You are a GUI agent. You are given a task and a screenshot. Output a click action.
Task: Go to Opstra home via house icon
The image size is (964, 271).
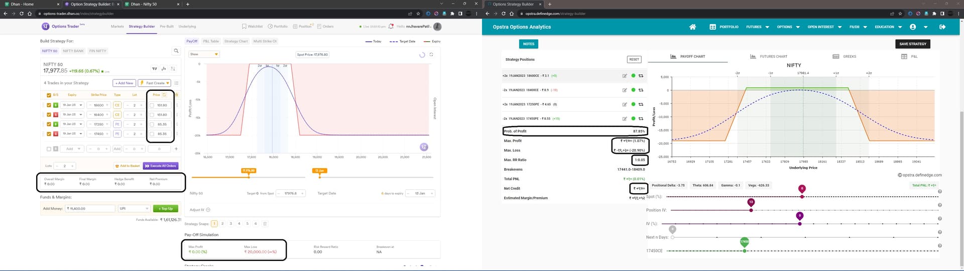[x=692, y=27]
